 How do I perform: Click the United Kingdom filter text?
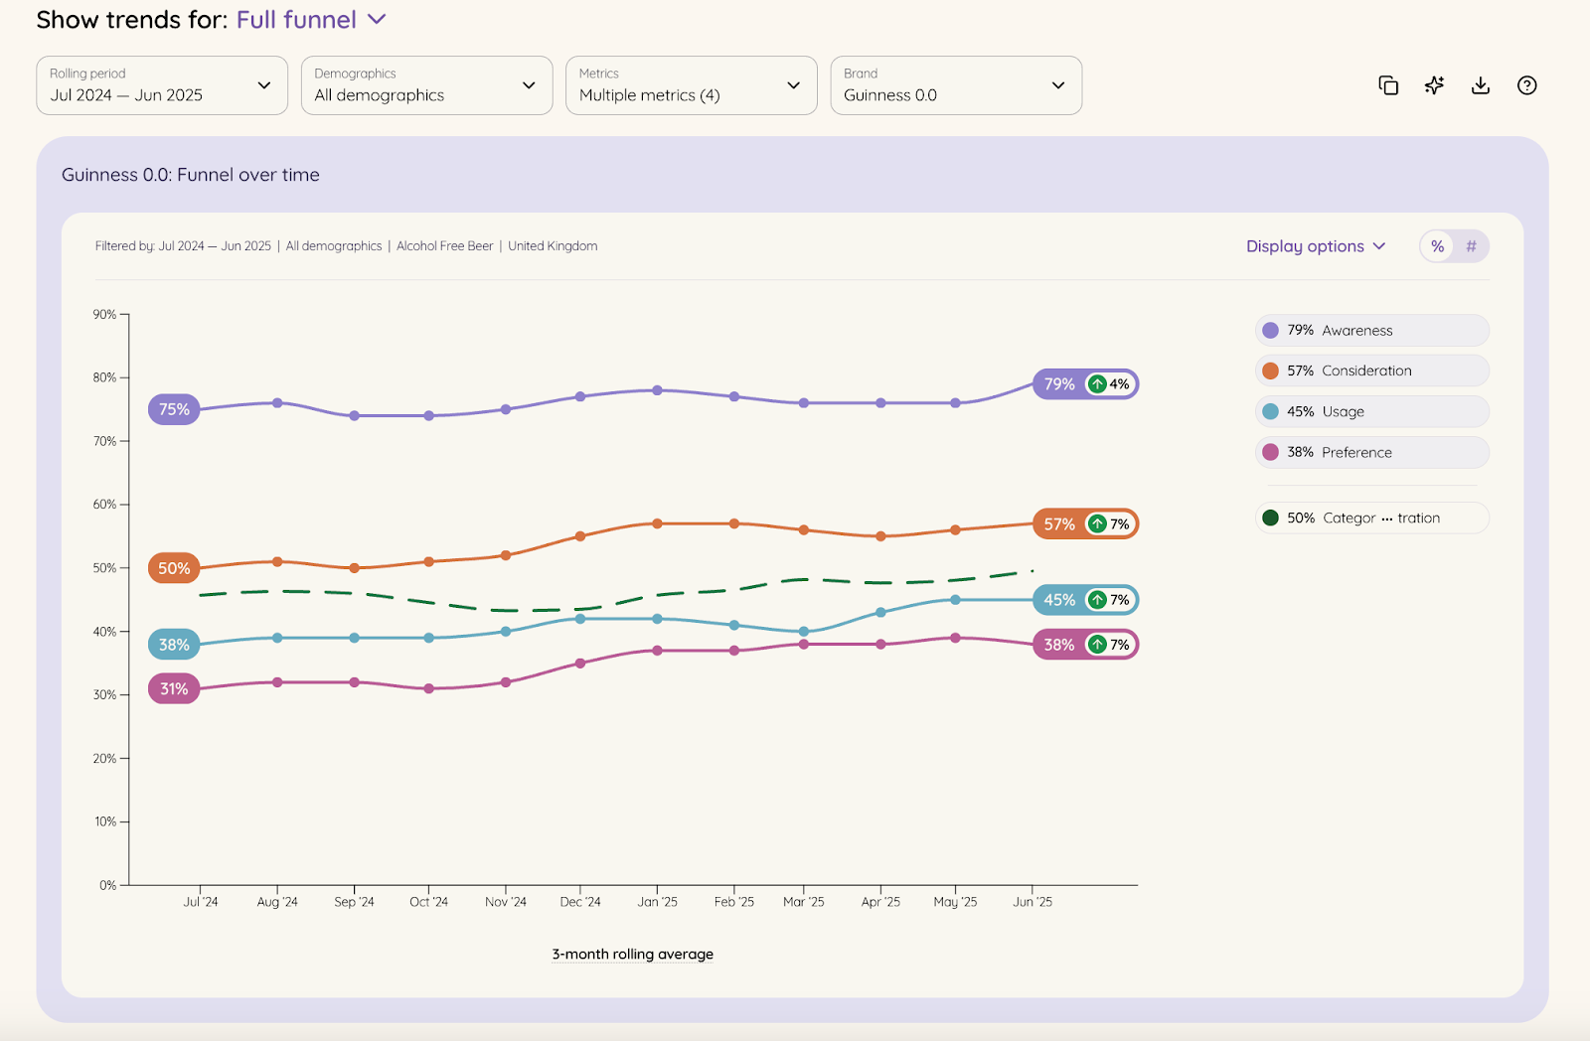click(x=553, y=246)
